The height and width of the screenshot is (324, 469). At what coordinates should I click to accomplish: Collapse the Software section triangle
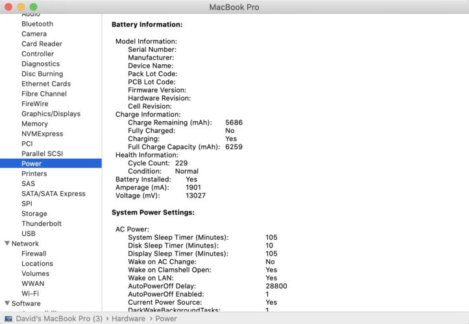[x=7, y=303]
